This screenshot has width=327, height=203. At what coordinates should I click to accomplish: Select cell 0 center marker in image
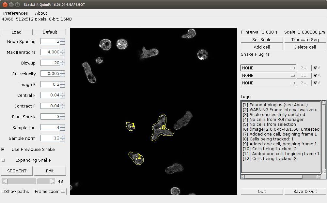[x=161, y=128]
